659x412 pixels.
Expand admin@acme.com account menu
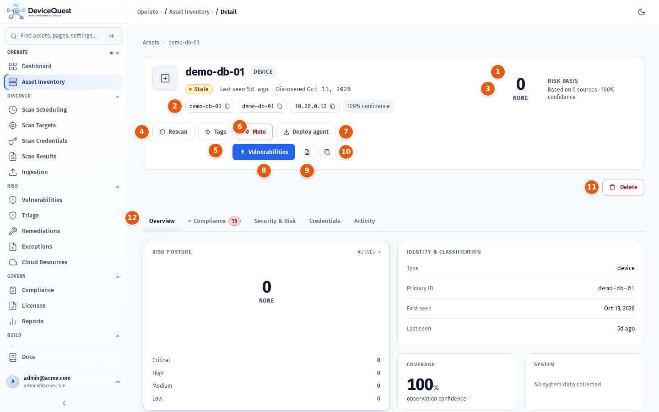point(64,382)
